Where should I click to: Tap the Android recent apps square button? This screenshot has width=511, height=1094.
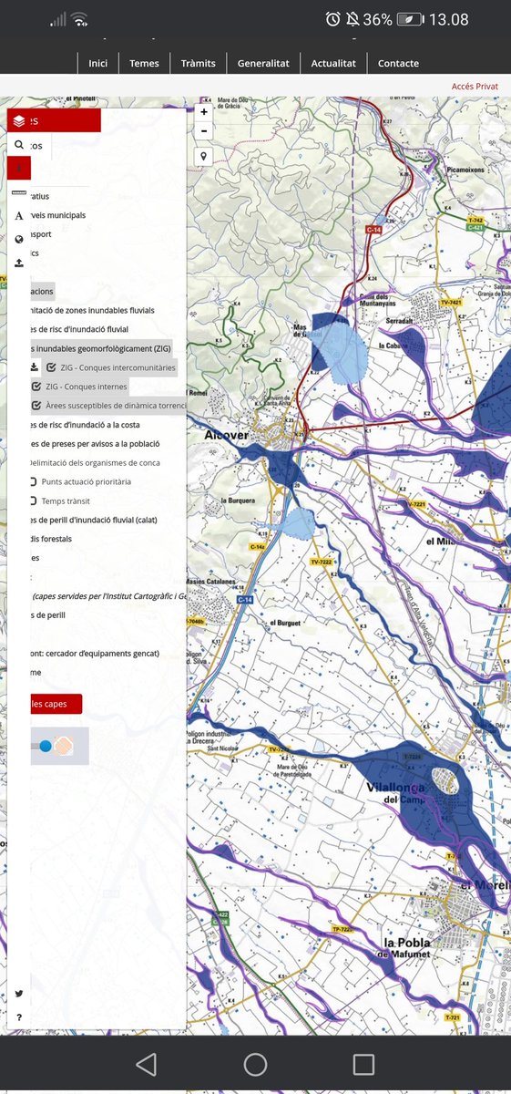[x=363, y=1064]
